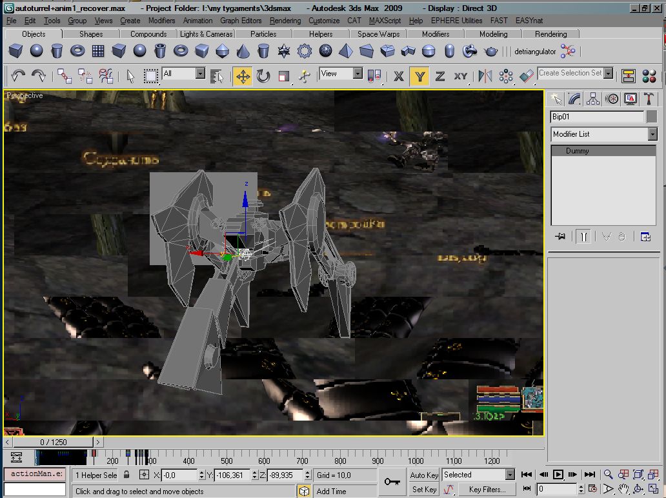Toggle absolute/offset transform type-in mode
666x498 pixels.
(x=144, y=475)
